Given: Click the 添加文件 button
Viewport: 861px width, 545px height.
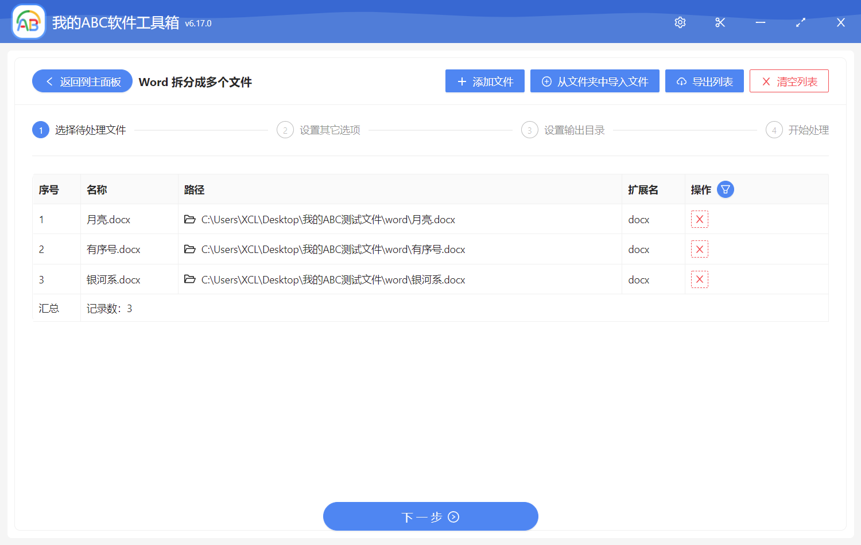Looking at the screenshot, I should point(484,81).
